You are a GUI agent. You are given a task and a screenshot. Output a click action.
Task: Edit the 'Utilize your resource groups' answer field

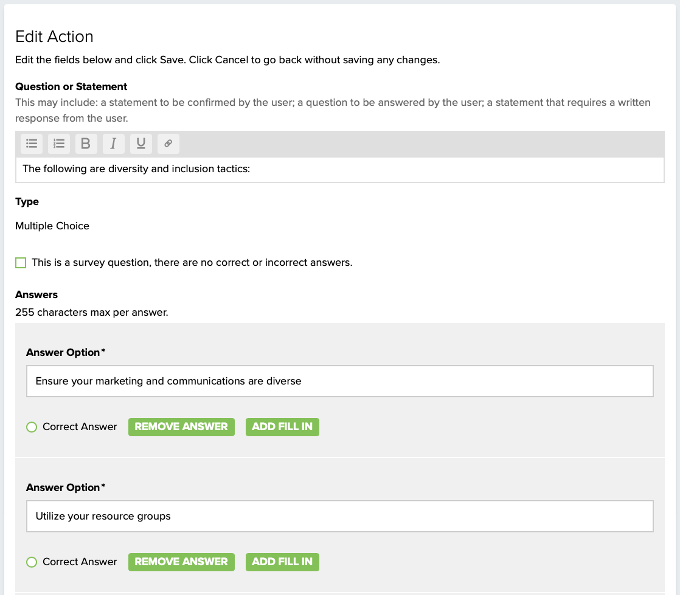(x=339, y=517)
